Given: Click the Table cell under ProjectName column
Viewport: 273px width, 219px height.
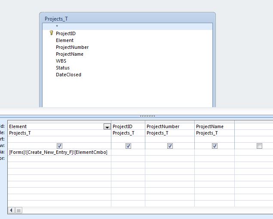Looking at the screenshot, I should (x=215, y=133).
